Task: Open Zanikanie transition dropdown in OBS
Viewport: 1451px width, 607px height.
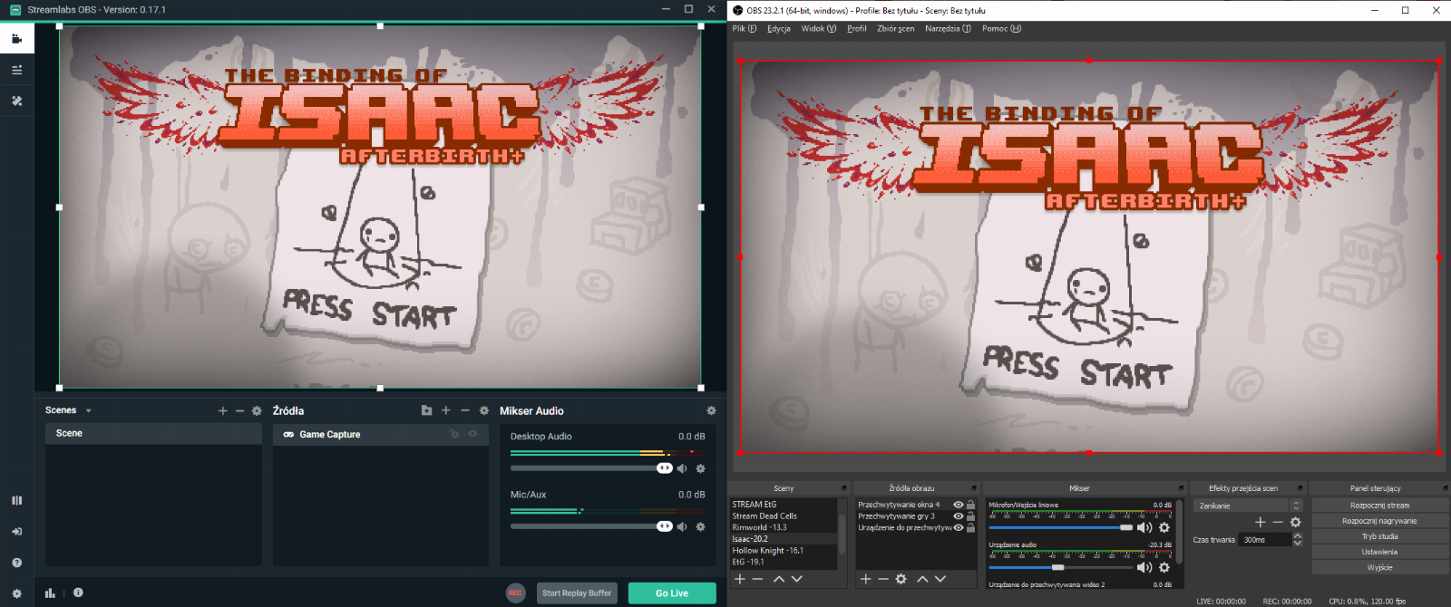Action: (1249, 506)
